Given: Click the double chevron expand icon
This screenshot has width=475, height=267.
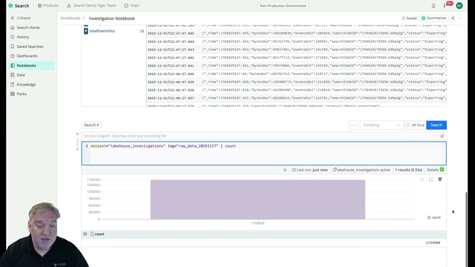Looking at the screenshot, I should pos(285,170).
